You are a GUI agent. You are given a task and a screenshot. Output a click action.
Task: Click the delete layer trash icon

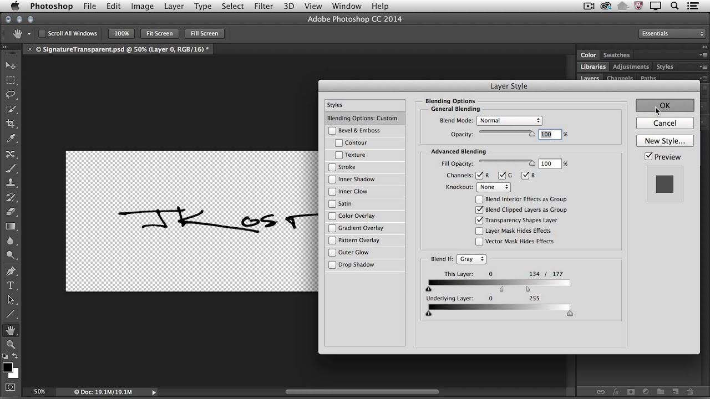click(691, 392)
